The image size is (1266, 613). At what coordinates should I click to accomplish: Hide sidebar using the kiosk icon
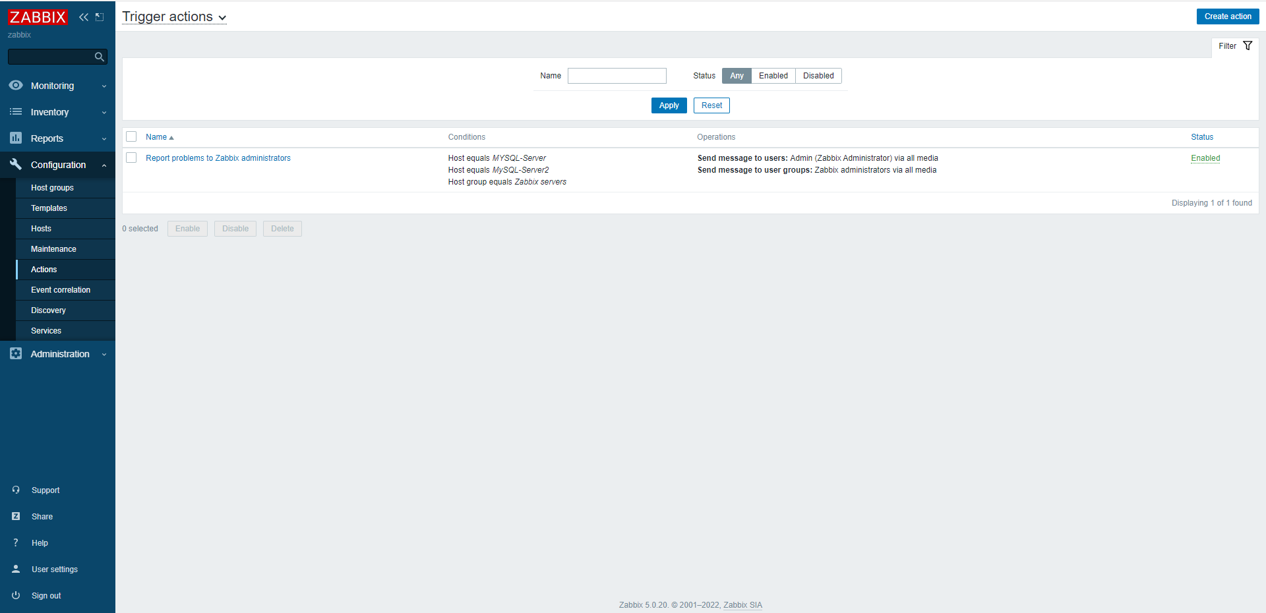click(x=100, y=17)
